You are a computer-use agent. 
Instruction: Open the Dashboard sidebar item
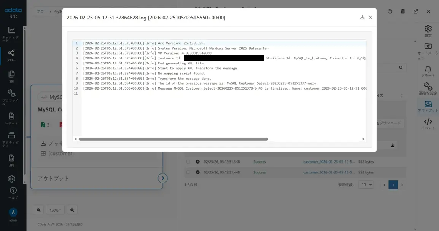[11, 34]
